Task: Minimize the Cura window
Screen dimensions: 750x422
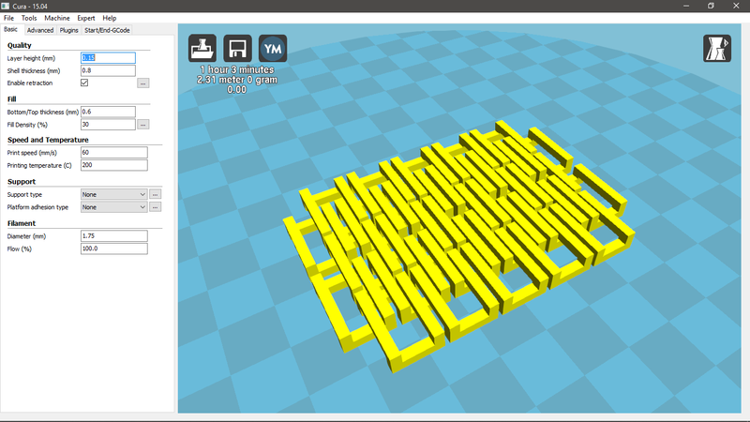Action: pos(686,6)
